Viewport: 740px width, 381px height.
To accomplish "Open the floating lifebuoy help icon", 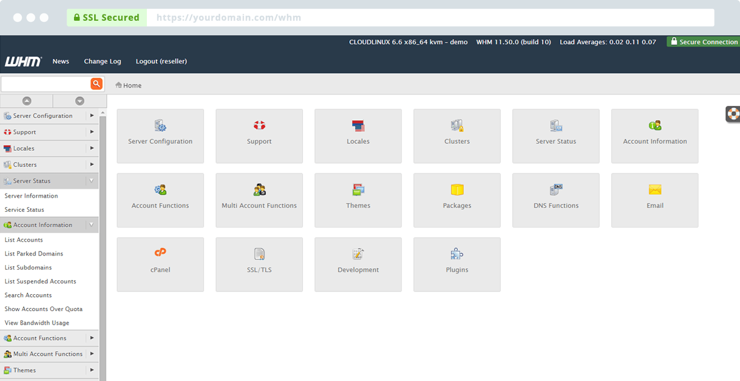I will [733, 114].
